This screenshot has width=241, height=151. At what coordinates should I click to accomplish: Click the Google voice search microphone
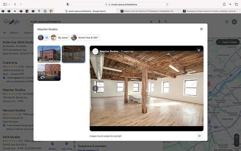[159, 22]
